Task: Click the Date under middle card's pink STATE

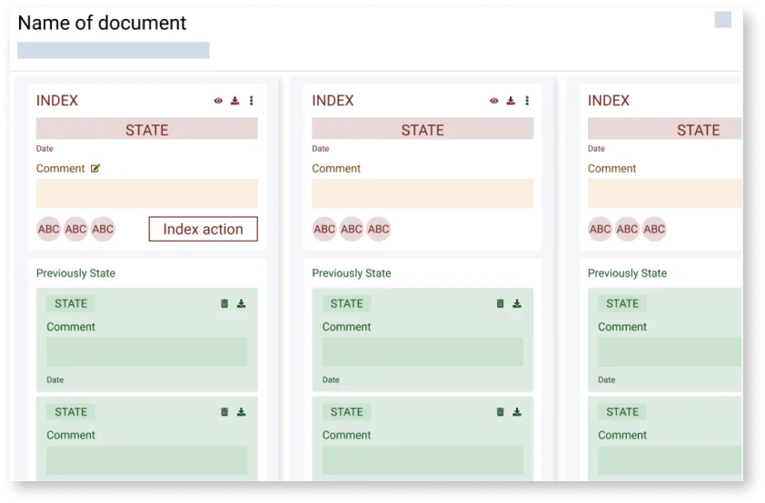Action: [321, 149]
